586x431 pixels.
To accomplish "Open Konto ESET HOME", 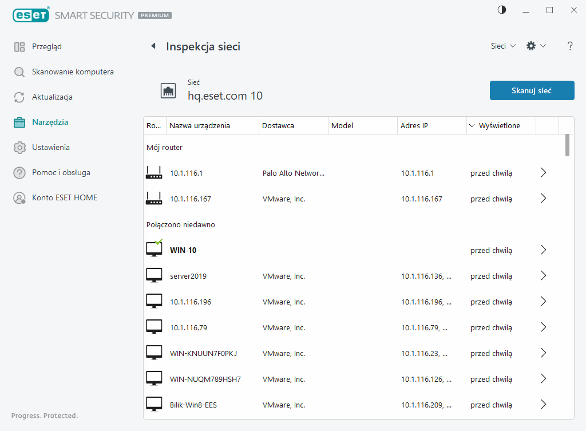I will [x=64, y=198].
